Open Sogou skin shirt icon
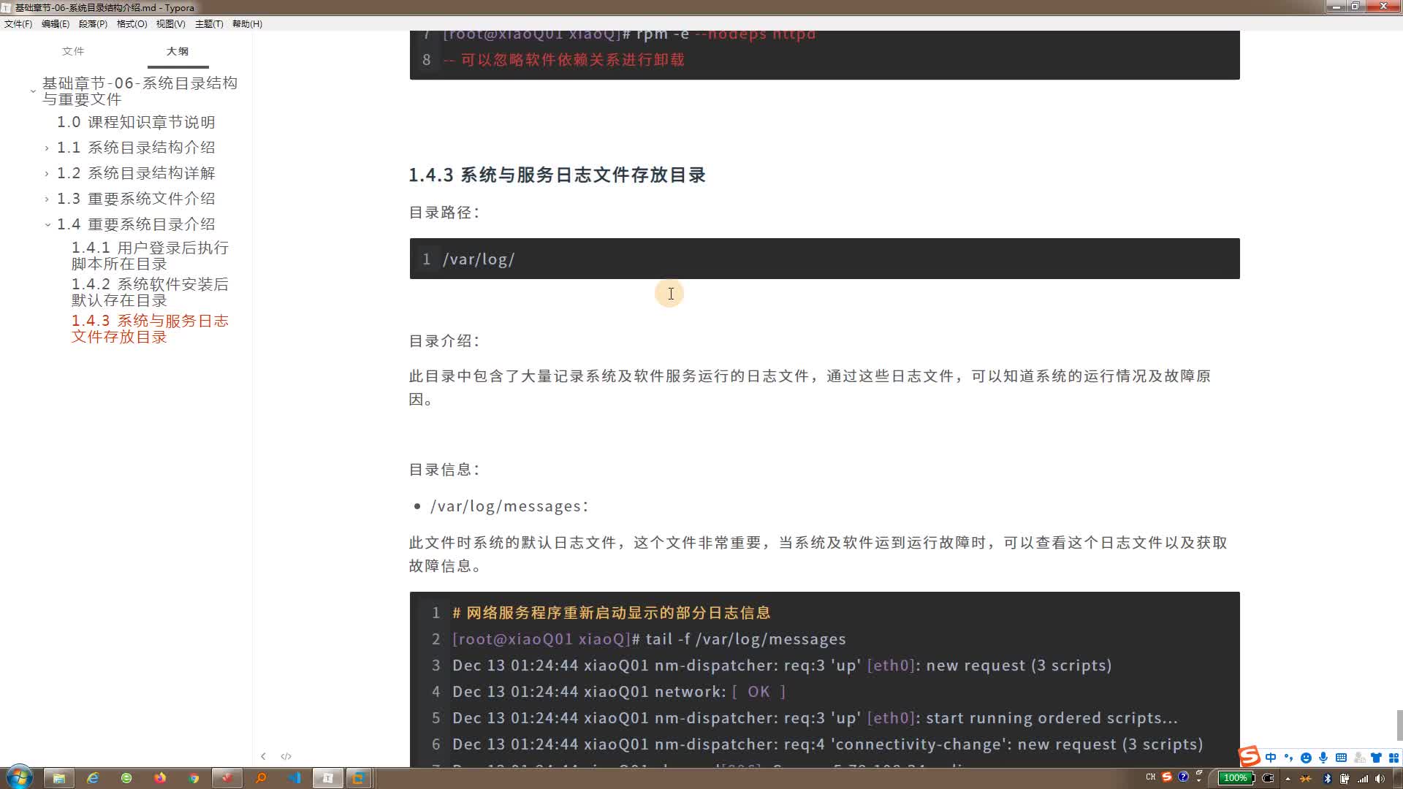The image size is (1403, 789). tap(1376, 758)
